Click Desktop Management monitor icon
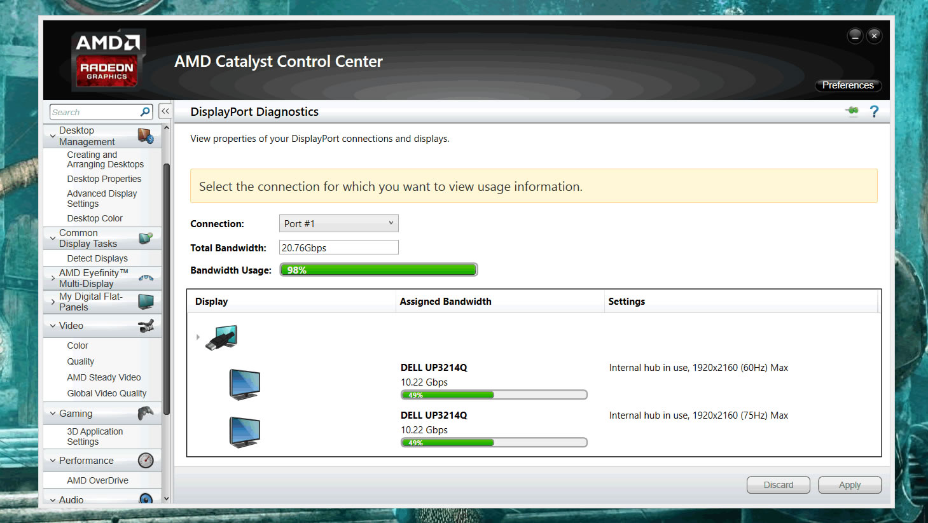The height and width of the screenshot is (523, 928). coord(146,136)
